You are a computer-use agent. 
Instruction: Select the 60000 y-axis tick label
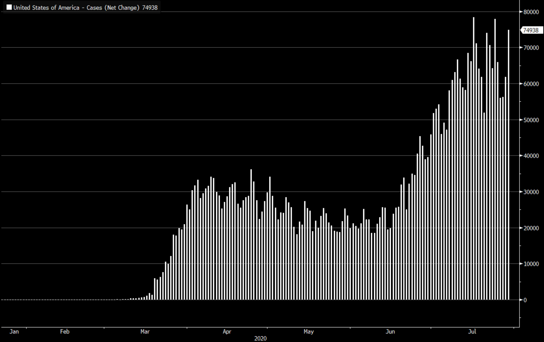[x=531, y=84]
